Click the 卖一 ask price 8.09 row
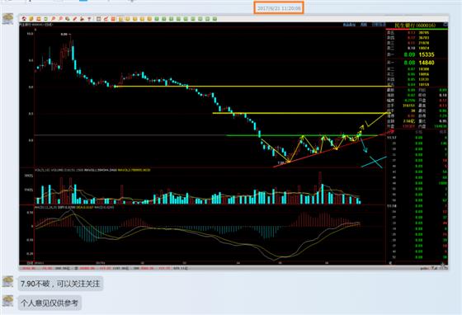This screenshot has height=315, width=462. click(x=417, y=54)
